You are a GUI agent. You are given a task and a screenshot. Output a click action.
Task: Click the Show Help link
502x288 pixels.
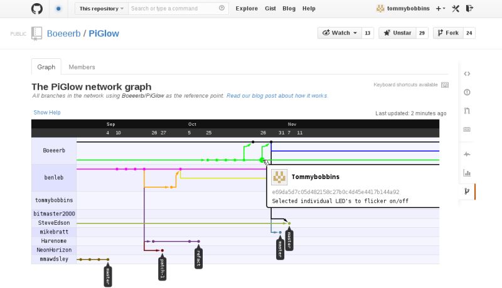pos(47,113)
